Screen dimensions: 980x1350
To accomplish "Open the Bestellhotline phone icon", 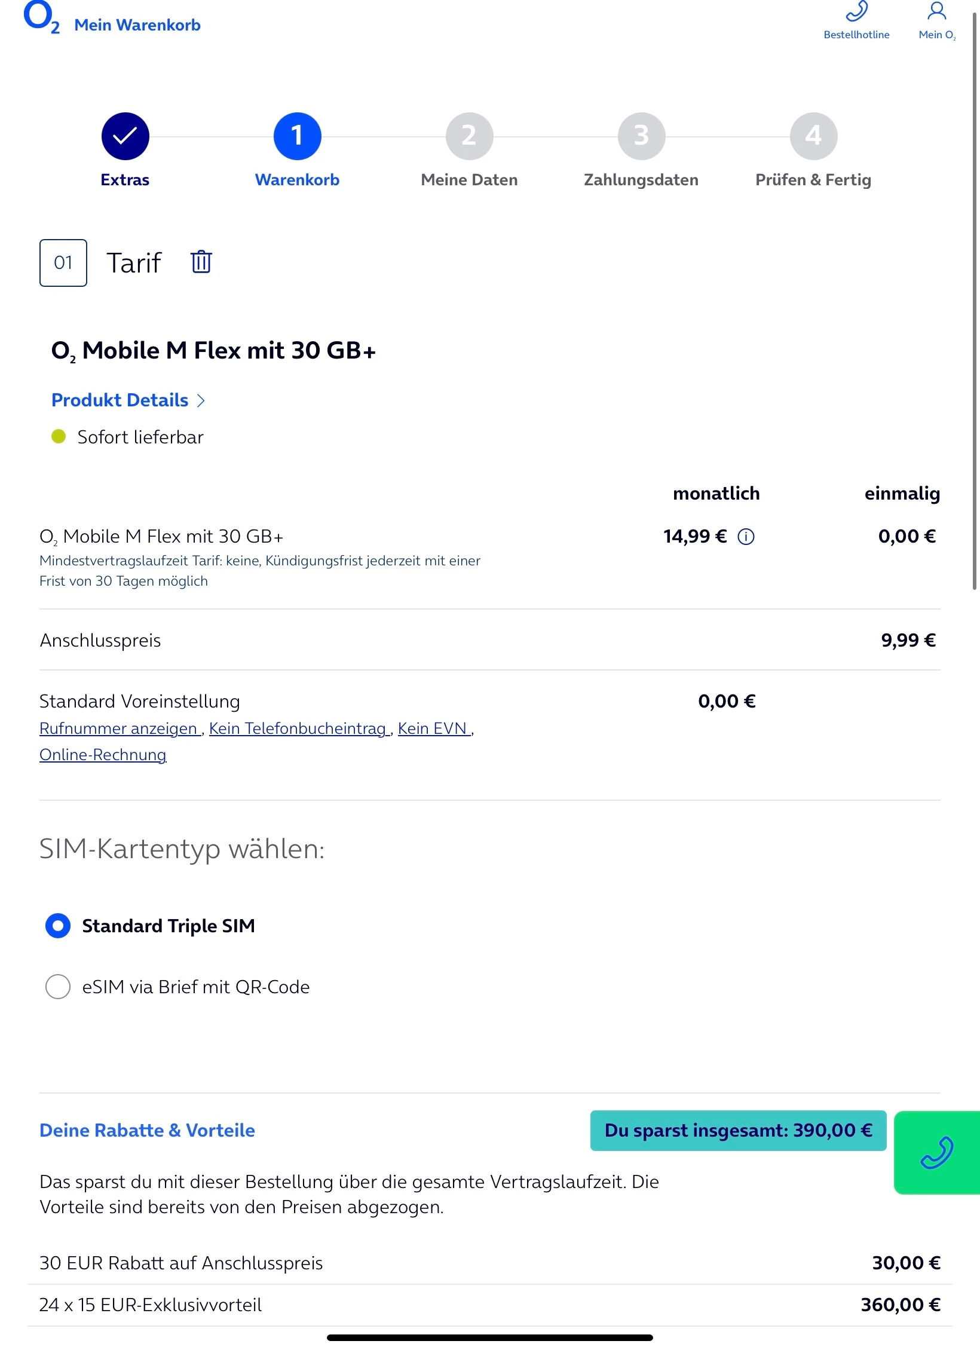I will 856,12.
